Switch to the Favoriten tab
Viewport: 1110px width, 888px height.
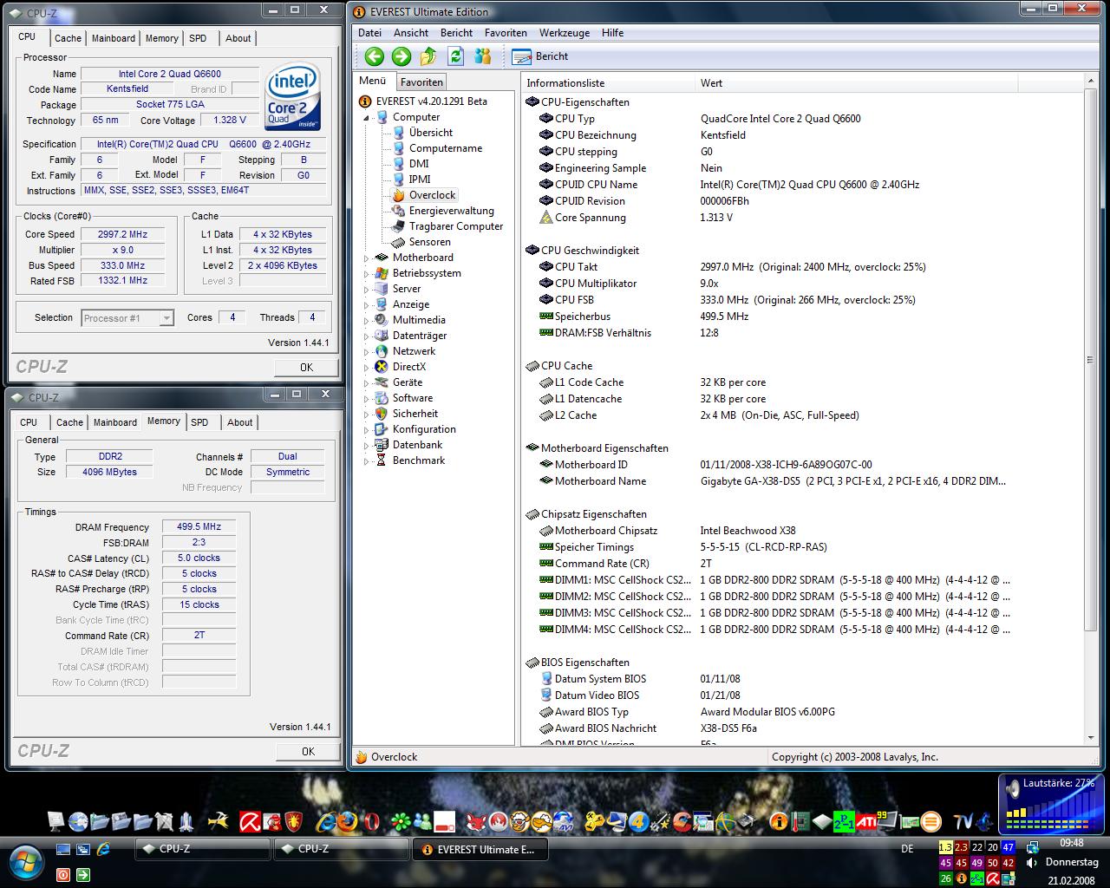coord(421,82)
